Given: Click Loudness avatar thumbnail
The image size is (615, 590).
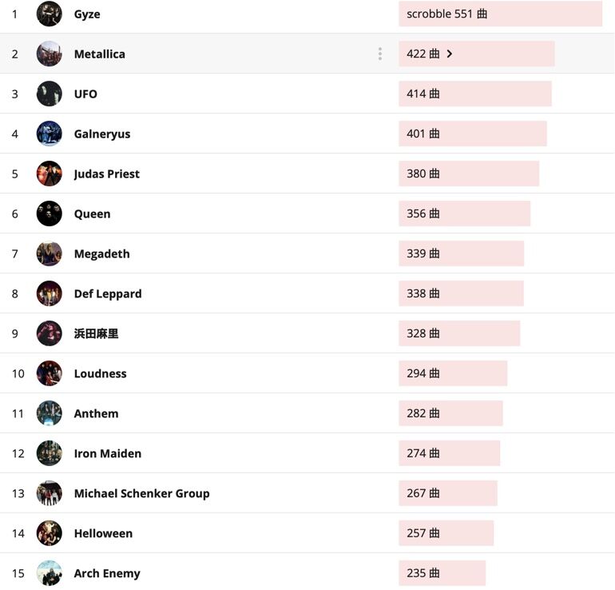Looking at the screenshot, I should point(49,373).
